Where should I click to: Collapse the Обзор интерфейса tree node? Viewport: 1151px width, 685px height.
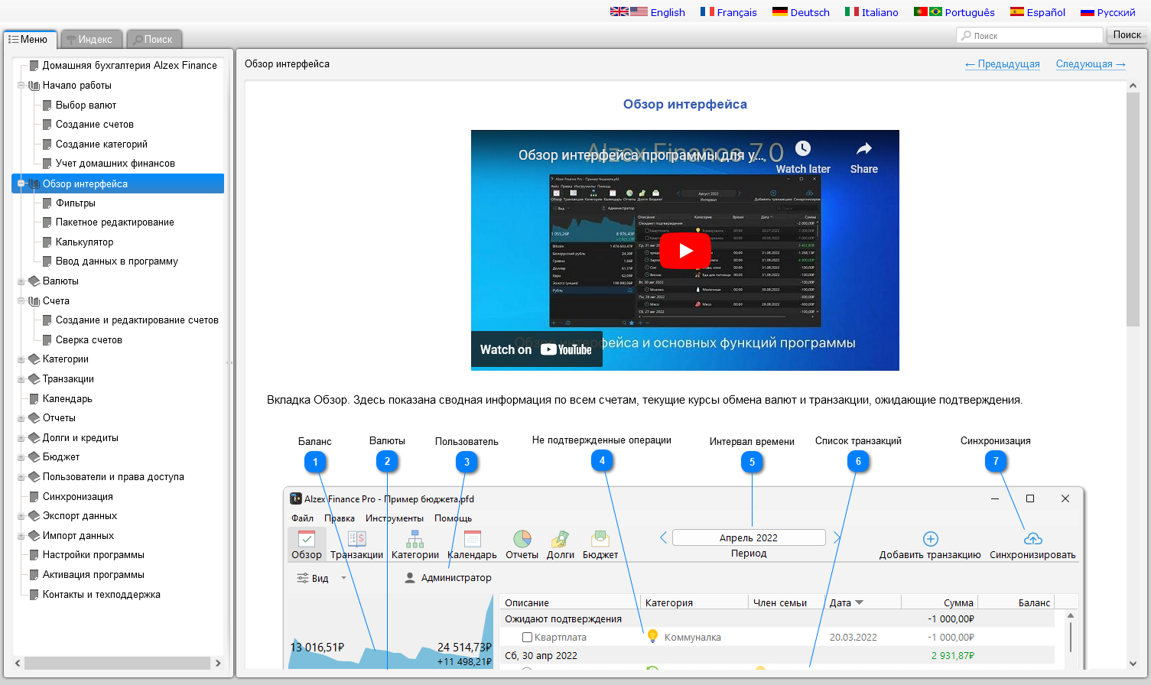point(21,183)
